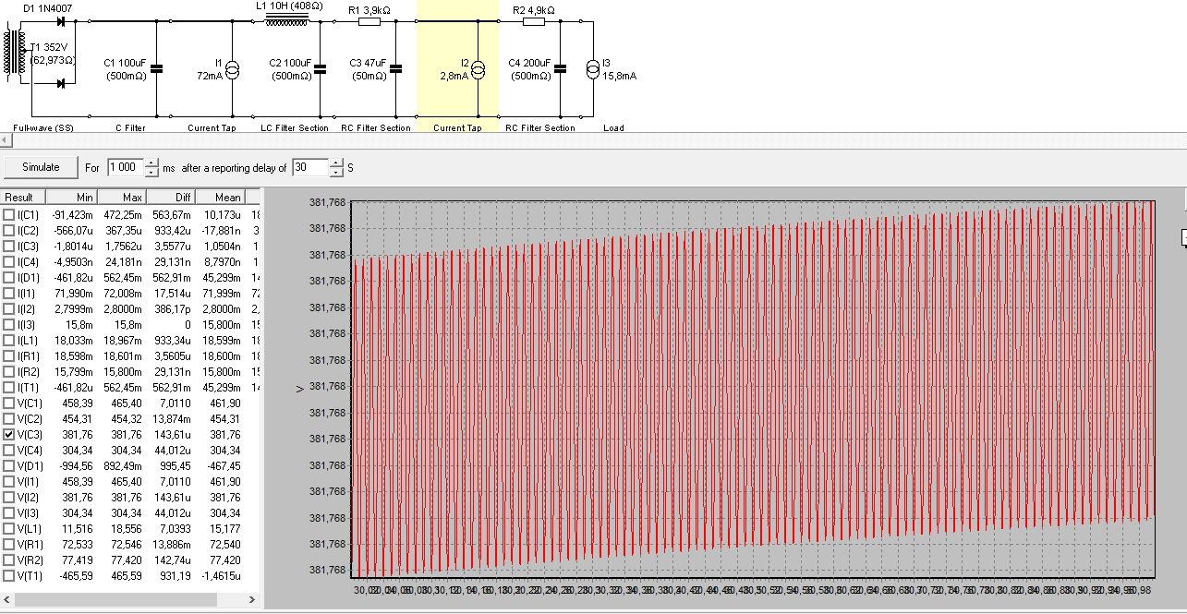This screenshot has width=1187, height=614.
Task: Tick the I(L1) result checkbox
Action: (9, 340)
